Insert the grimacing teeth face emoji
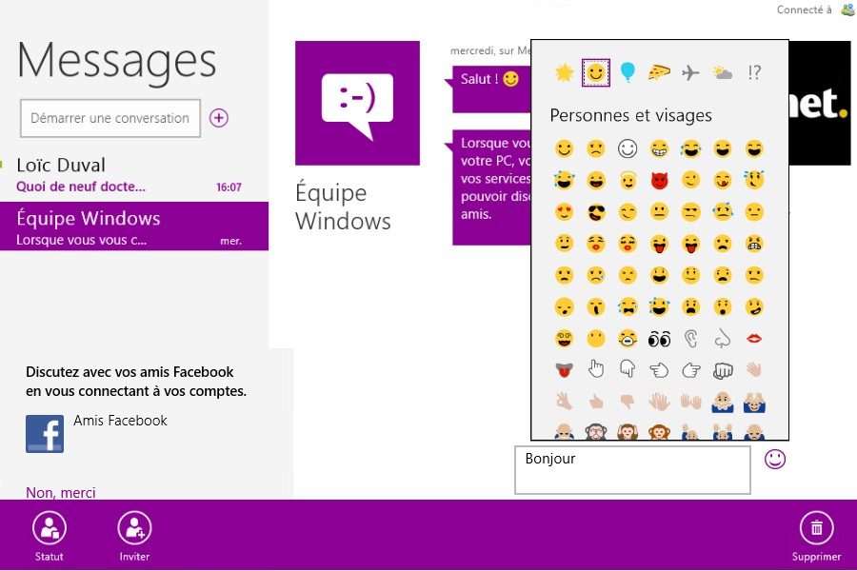 pos(754,244)
